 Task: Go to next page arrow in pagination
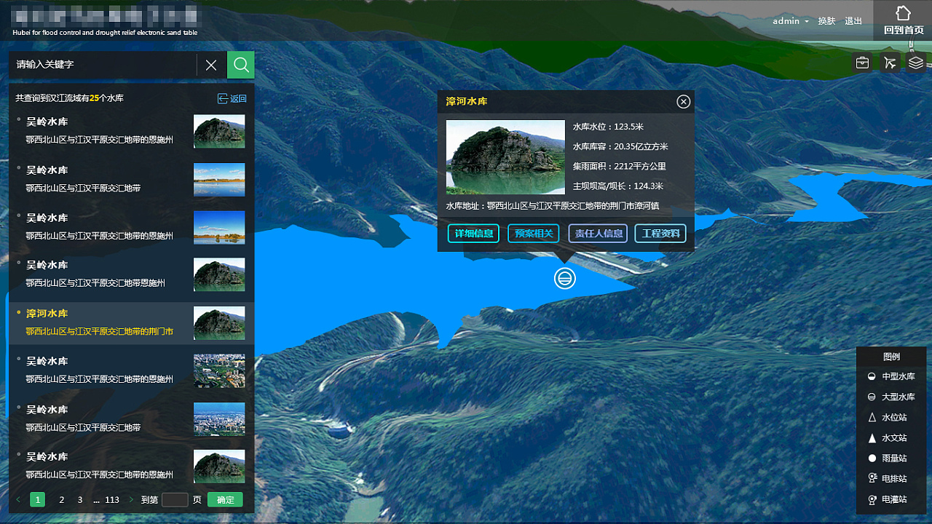(x=131, y=500)
